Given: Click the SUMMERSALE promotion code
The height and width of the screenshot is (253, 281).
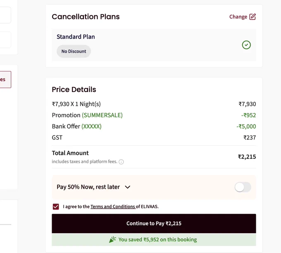Looking at the screenshot, I should click(x=102, y=115).
